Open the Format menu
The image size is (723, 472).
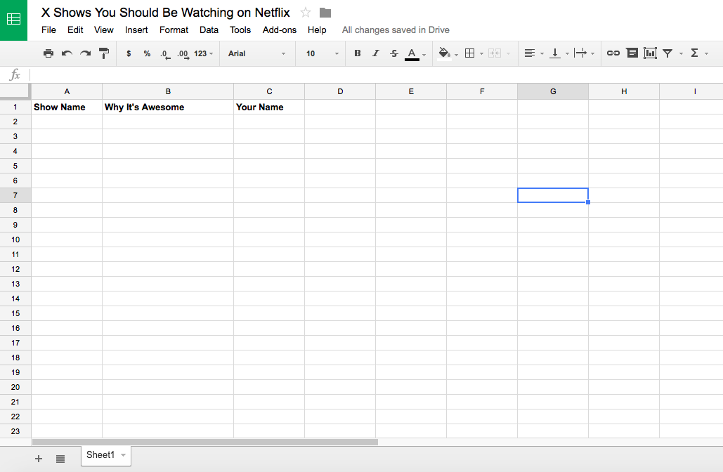click(174, 30)
